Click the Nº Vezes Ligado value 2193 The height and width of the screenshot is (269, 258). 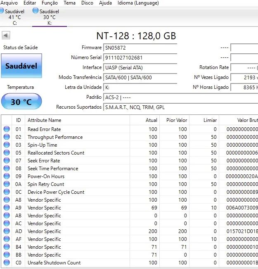[x=244, y=78]
